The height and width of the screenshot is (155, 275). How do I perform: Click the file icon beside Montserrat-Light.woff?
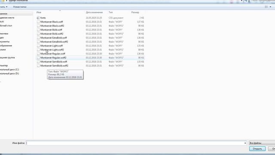click(38, 46)
